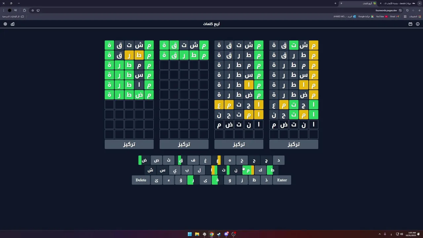Image resolution: width=423 pixels, height=238 pixels.
Task: Open a new browser tab with plus icon
Action: [335, 3]
